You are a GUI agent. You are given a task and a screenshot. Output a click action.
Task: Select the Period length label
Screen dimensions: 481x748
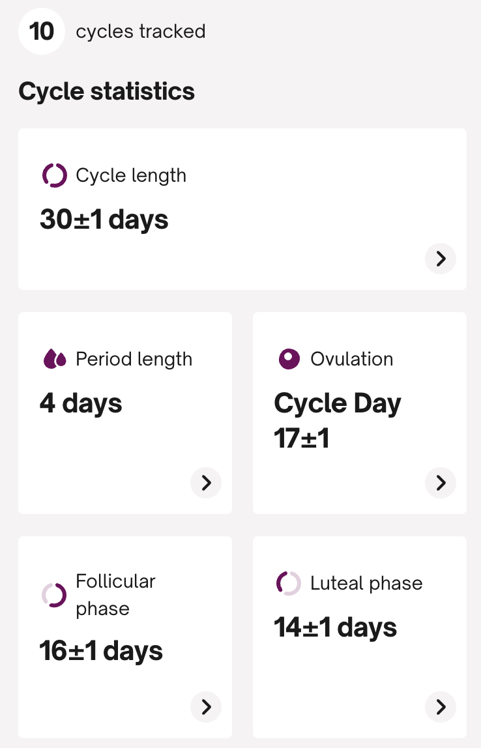[x=134, y=359]
